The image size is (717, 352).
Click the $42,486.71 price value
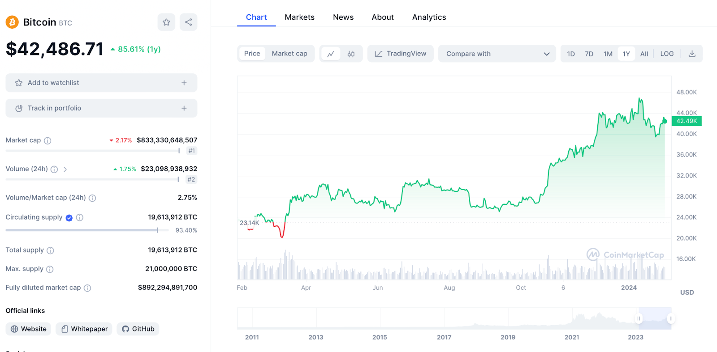coord(55,49)
